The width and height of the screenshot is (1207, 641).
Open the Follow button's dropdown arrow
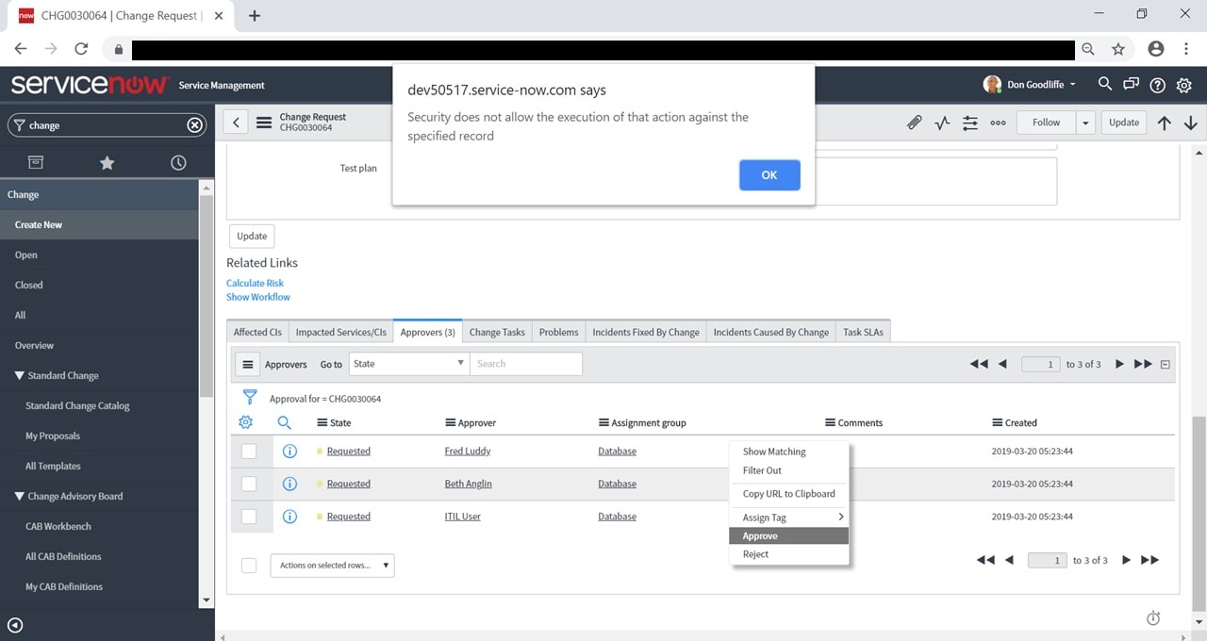[x=1085, y=123]
